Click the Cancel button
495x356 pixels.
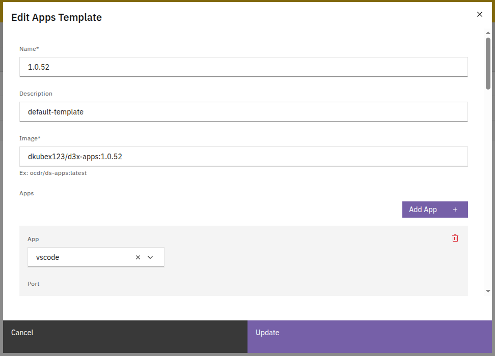[x=125, y=333]
